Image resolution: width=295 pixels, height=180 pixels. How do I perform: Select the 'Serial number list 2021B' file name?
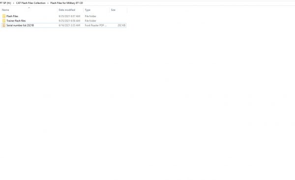[x=20, y=25]
